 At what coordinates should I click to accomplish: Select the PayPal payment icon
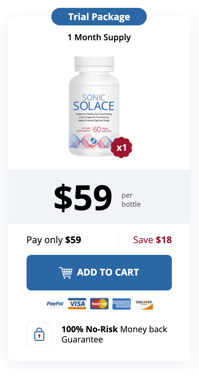click(55, 304)
